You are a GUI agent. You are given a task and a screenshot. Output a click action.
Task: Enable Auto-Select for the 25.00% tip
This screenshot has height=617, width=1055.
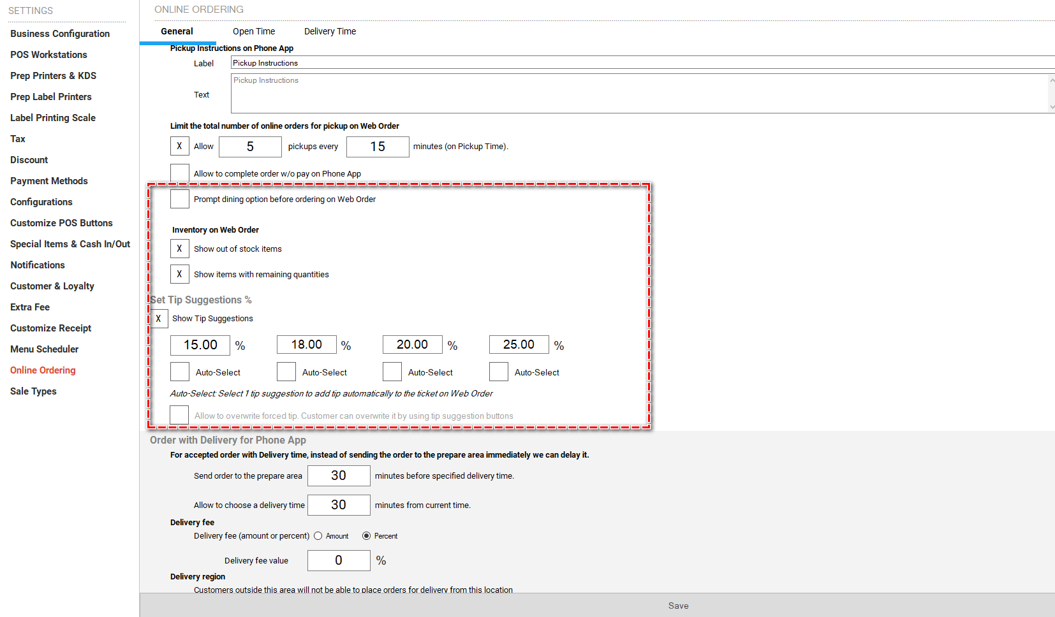coord(498,372)
